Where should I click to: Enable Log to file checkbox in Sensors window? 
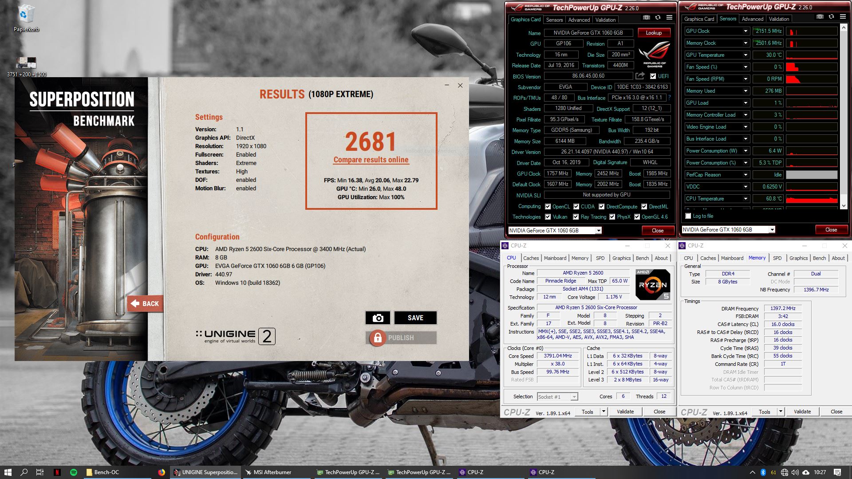(688, 216)
